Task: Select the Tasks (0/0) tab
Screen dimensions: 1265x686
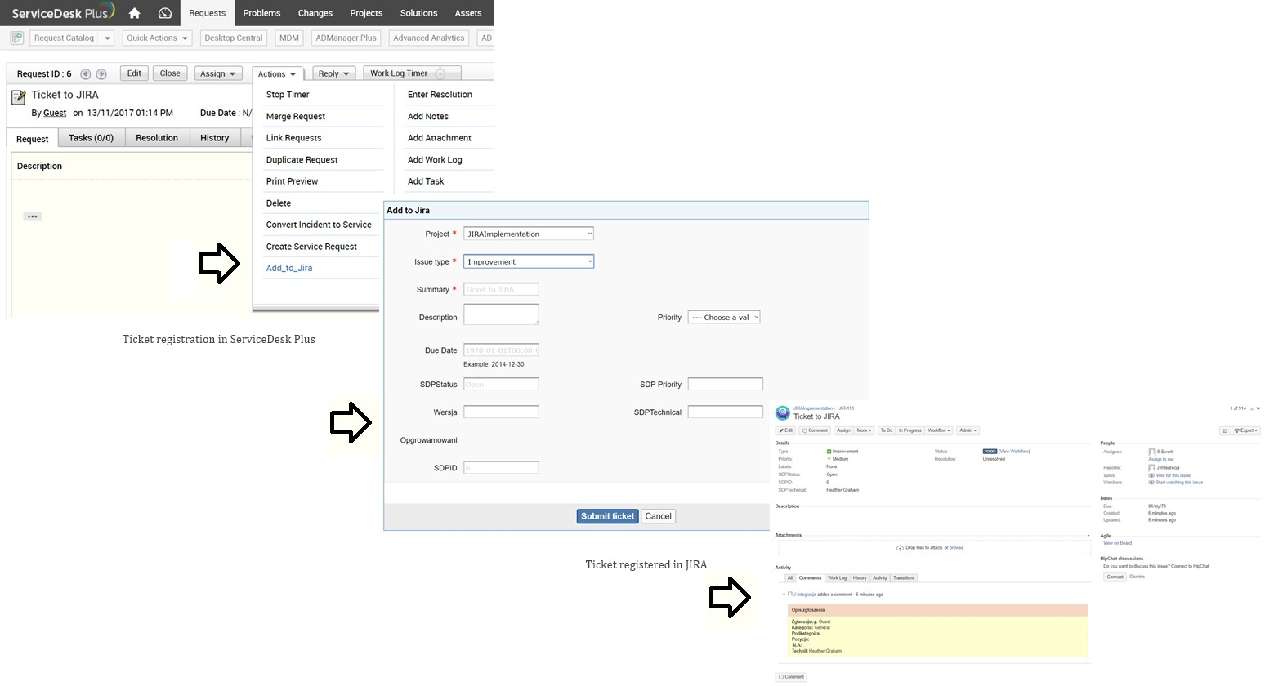Action: [91, 138]
